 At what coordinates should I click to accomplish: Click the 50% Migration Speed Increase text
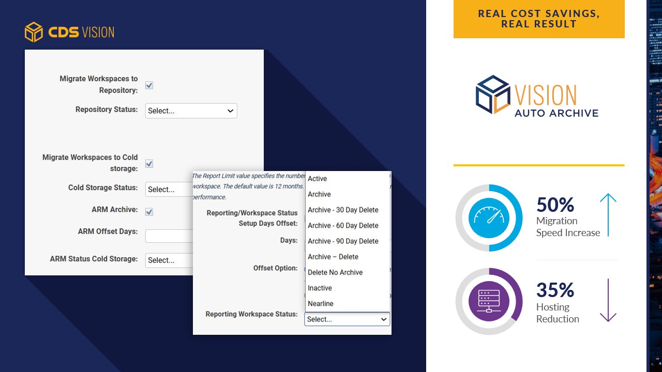tap(568, 216)
